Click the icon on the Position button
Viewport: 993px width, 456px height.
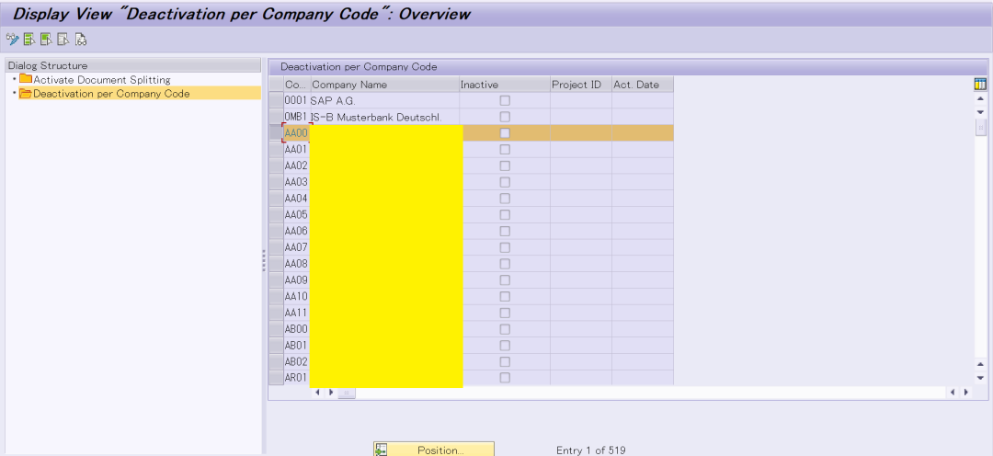pyautogui.click(x=381, y=450)
